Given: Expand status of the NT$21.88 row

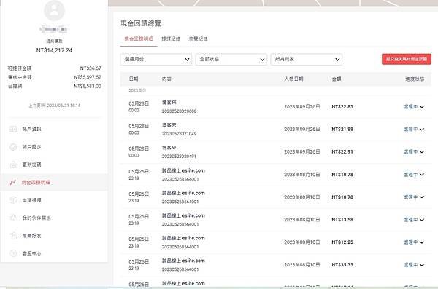Looking at the screenshot, I should 414,129.
